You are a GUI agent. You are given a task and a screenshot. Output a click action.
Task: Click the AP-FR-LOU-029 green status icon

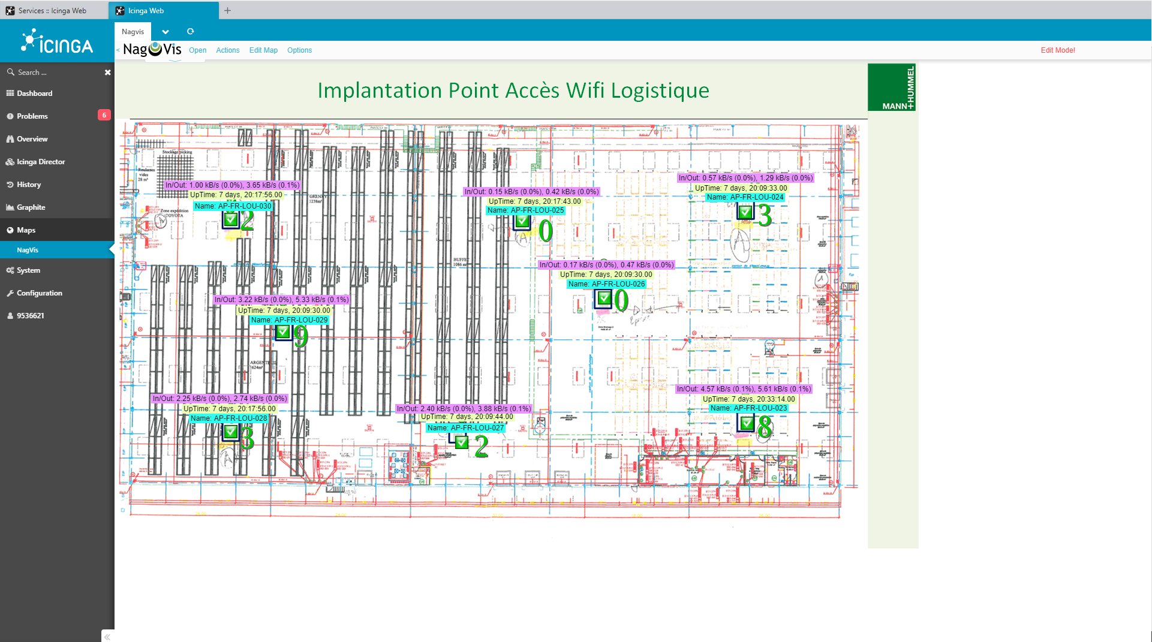tap(283, 331)
